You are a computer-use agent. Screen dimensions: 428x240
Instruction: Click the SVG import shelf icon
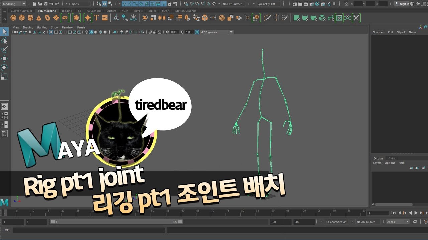pyautogui.click(x=105, y=18)
